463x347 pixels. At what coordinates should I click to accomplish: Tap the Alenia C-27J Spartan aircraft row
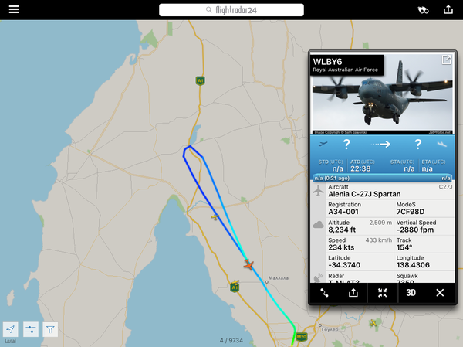tap(383, 191)
